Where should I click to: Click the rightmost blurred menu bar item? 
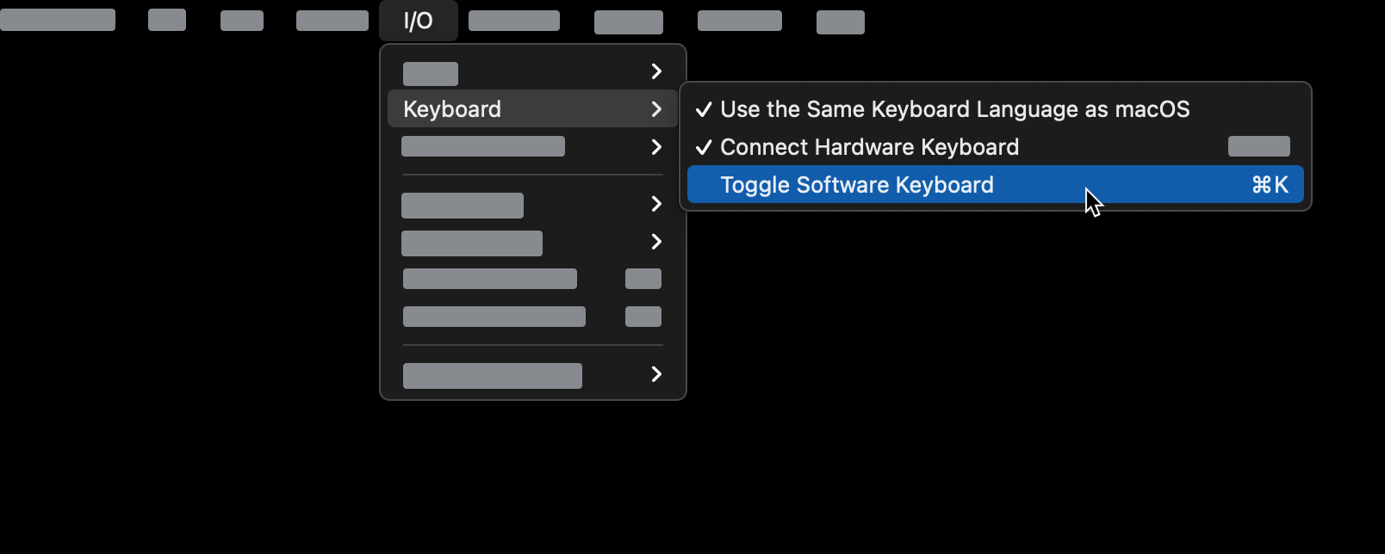(x=840, y=22)
